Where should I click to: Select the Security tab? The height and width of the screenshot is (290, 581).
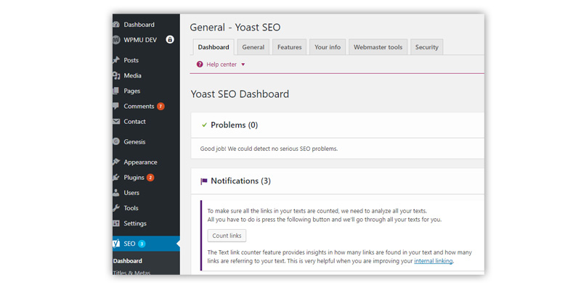click(426, 47)
